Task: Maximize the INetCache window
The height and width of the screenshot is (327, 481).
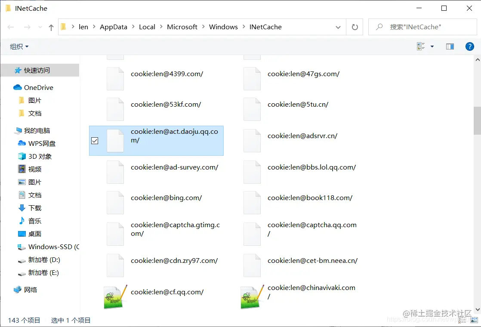Action: tap(444, 8)
